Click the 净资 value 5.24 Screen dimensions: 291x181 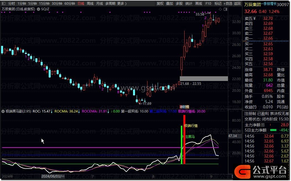point(269,102)
